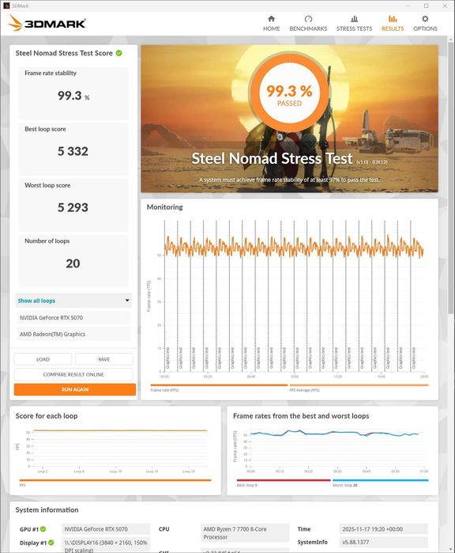The width and height of the screenshot is (455, 553).
Task: Select the RESULTS tab label
Action: [x=393, y=28]
